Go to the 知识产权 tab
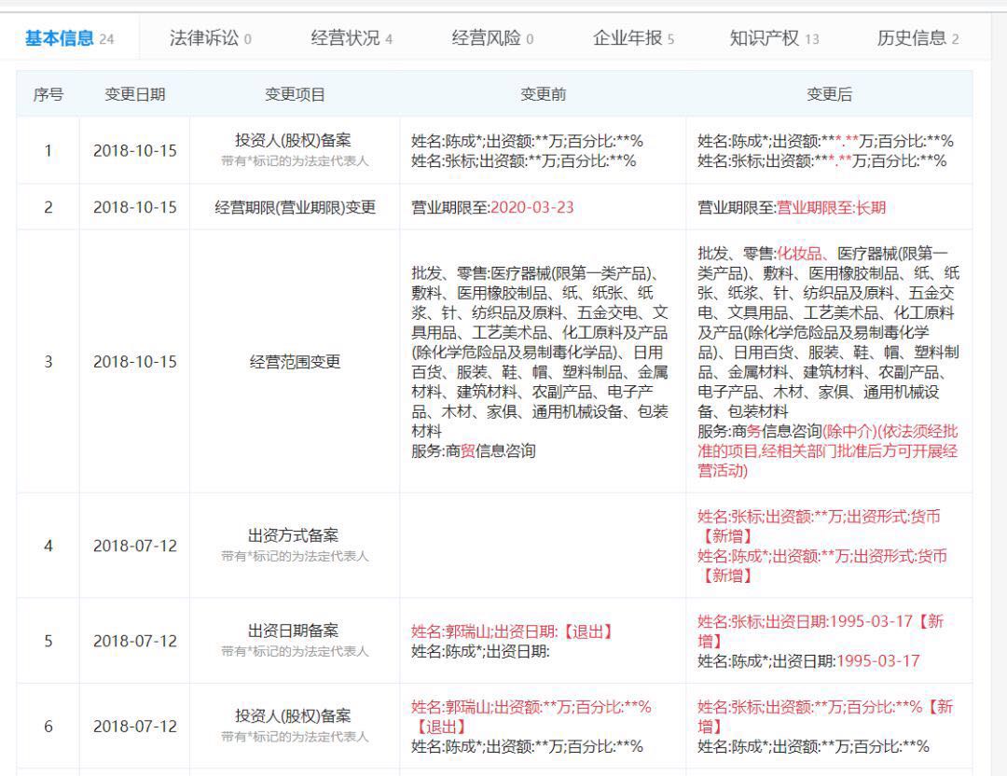The height and width of the screenshot is (776, 1007). coord(774,38)
